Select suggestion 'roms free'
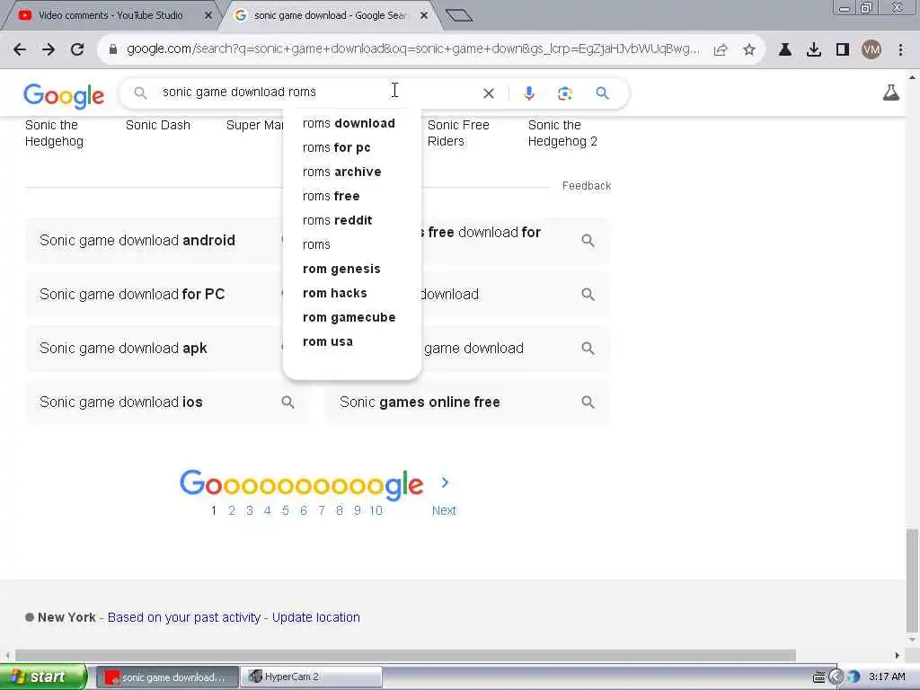The width and height of the screenshot is (920, 690). coord(331,196)
